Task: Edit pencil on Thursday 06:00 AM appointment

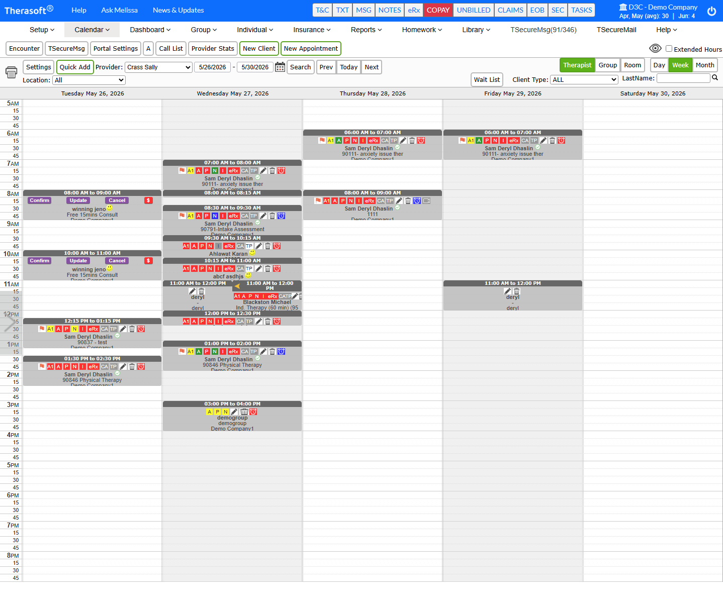Action: coord(403,141)
